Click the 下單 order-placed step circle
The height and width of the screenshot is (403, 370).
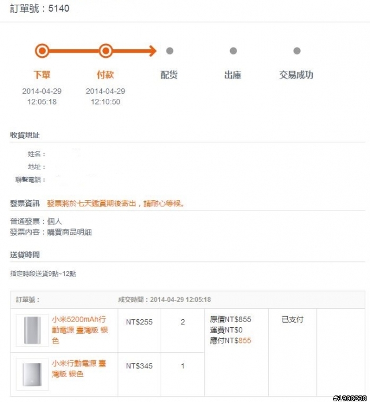tap(42, 51)
